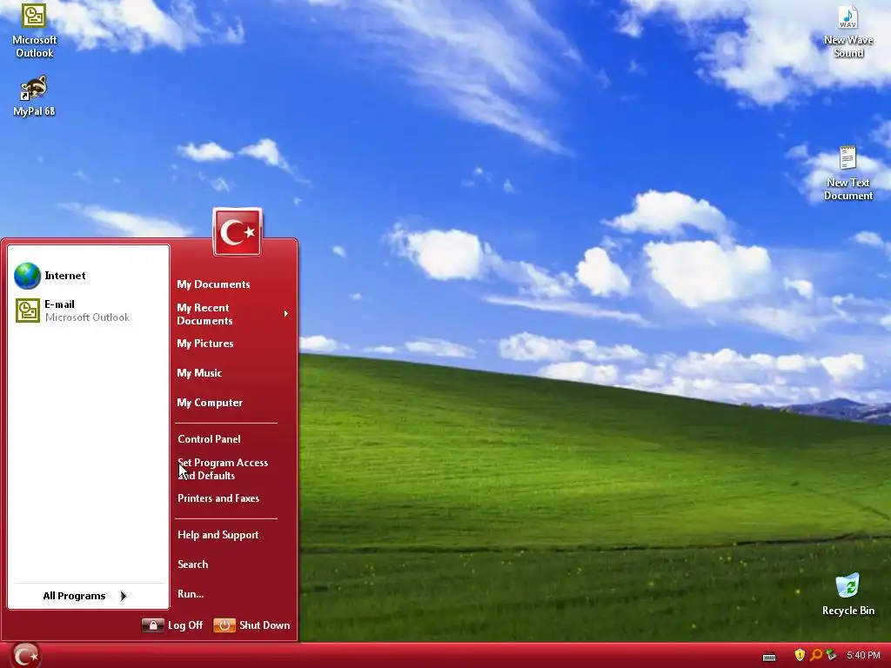The width and height of the screenshot is (891, 668).
Task: Expand All Programs with the arrow
Action: pos(124,596)
